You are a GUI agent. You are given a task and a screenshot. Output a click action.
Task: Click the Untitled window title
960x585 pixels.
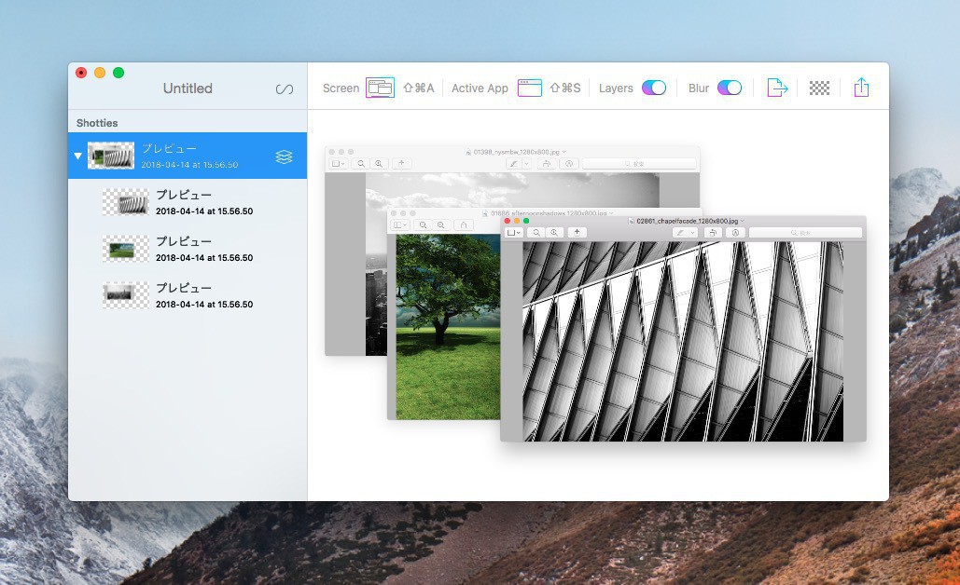[x=188, y=88]
